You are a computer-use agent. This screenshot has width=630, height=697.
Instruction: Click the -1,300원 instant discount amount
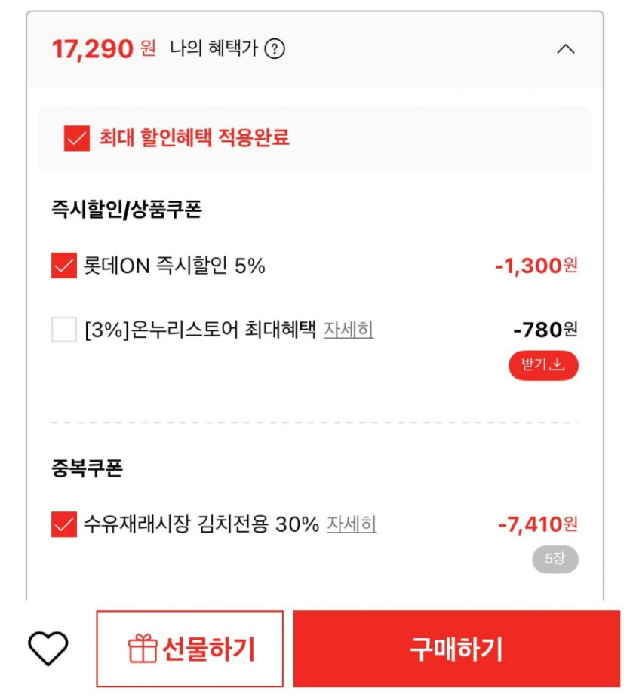click(536, 266)
